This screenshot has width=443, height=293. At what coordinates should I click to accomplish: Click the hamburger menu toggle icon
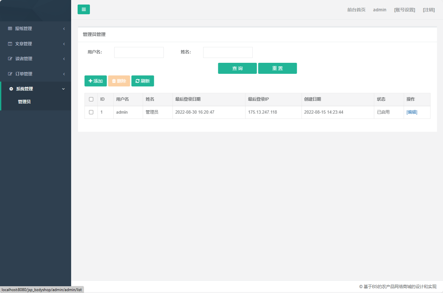[x=84, y=9]
